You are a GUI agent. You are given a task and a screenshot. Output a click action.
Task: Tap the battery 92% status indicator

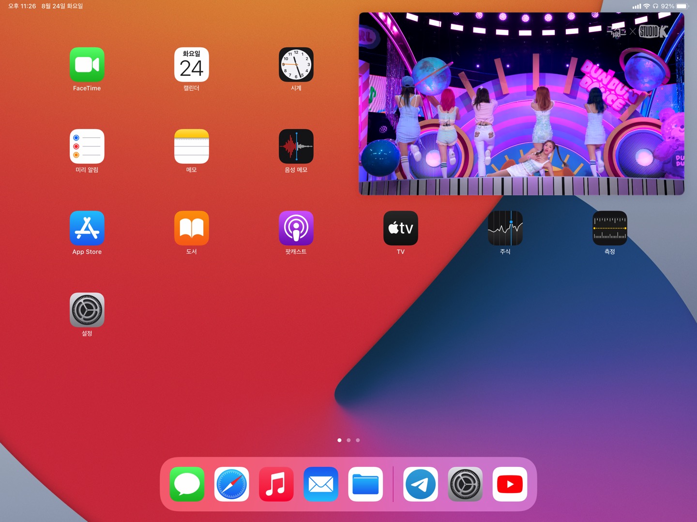(674, 6)
